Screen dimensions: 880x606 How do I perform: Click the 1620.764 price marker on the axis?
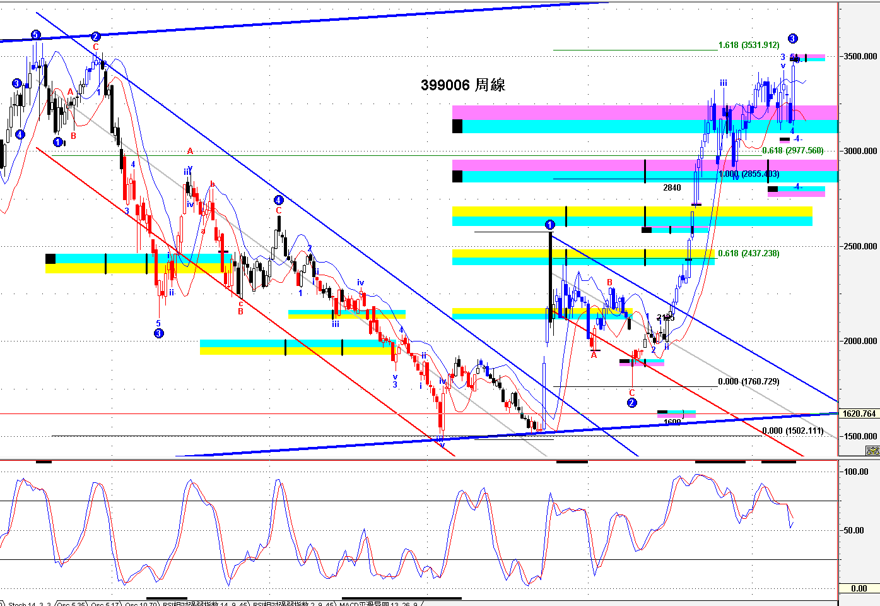click(x=859, y=413)
